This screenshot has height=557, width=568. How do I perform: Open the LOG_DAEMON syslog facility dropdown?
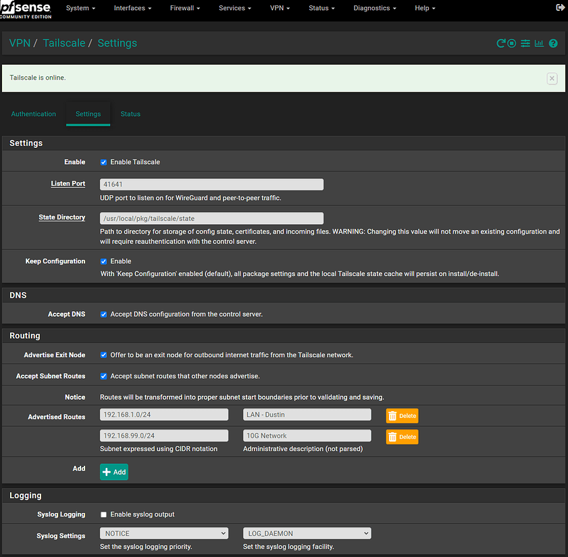(307, 533)
